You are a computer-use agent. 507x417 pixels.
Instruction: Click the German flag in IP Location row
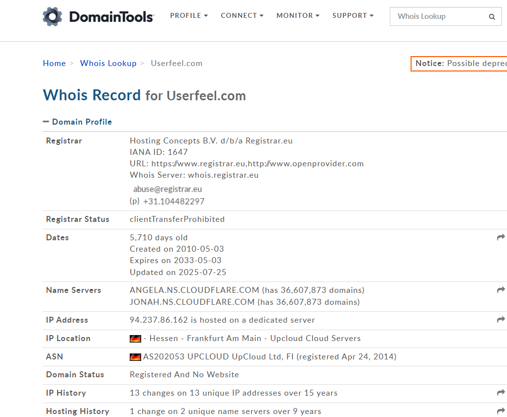[x=135, y=339]
